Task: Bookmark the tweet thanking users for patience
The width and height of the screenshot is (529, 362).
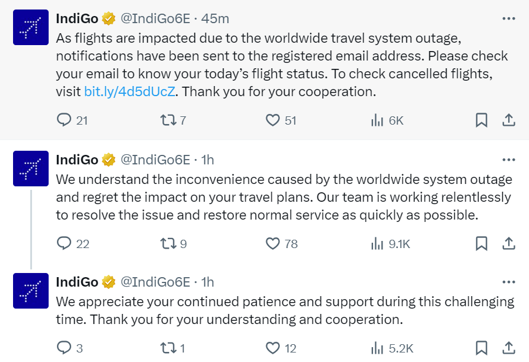Action: [x=482, y=349]
